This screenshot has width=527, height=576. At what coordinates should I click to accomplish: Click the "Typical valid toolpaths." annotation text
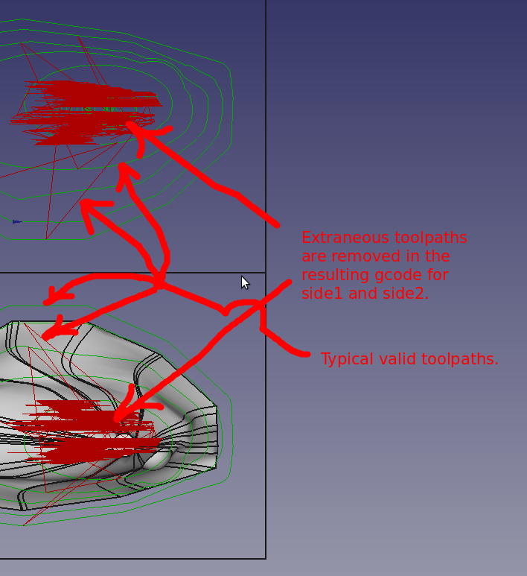tap(409, 359)
